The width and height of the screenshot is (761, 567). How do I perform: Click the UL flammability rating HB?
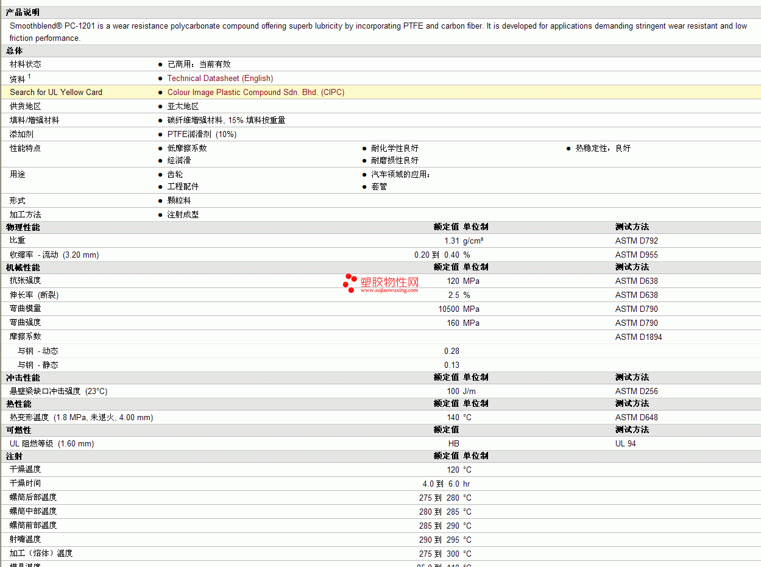453,443
